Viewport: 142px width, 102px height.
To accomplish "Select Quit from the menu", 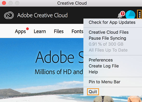I will coord(93,92).
